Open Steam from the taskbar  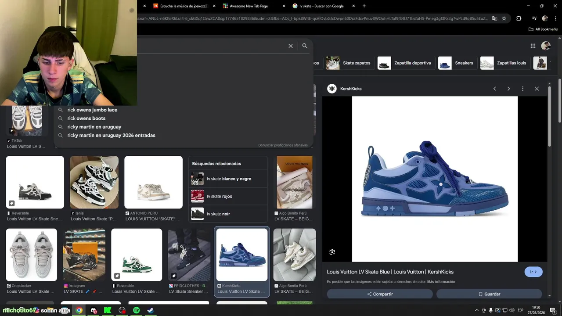[150, 310]
